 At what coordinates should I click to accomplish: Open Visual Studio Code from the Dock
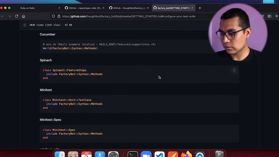[160, 154]
